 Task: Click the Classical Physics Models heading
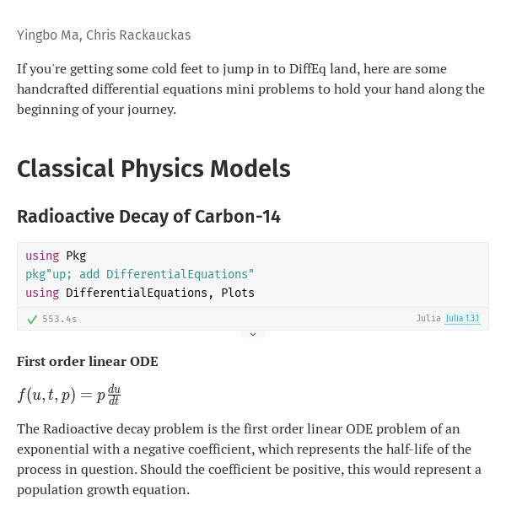153,169
